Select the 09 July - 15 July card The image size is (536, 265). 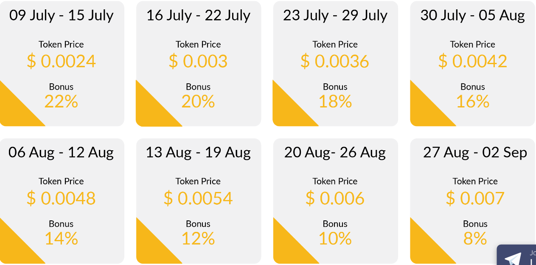click(x=62, y=64)
